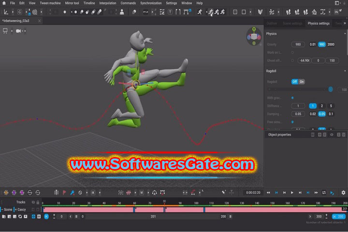
Task: Set Damping preset to 0.1
Action: pos(331,114)
